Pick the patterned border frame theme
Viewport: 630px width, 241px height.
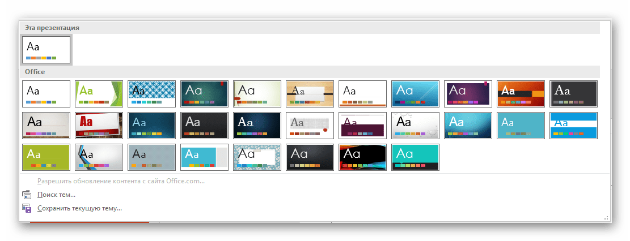point(257,157)
